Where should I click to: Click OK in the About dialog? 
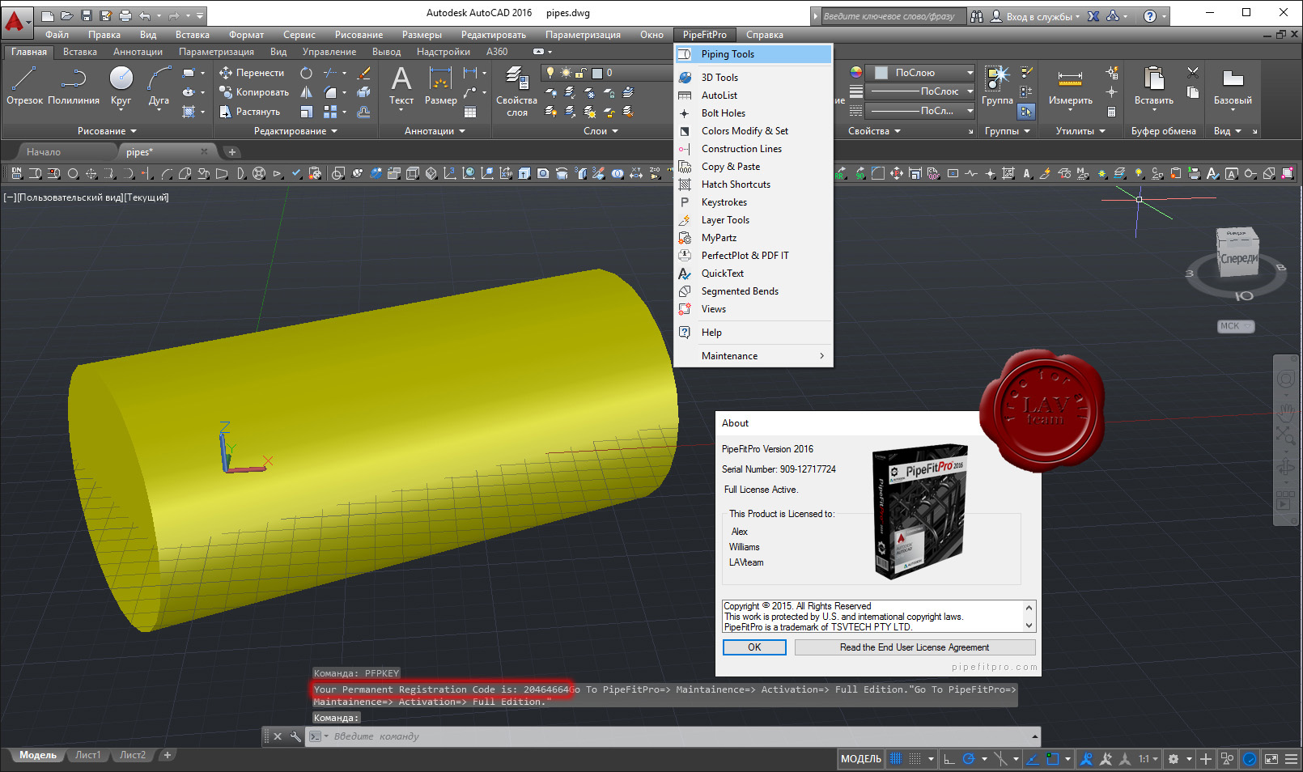point(754,647)
